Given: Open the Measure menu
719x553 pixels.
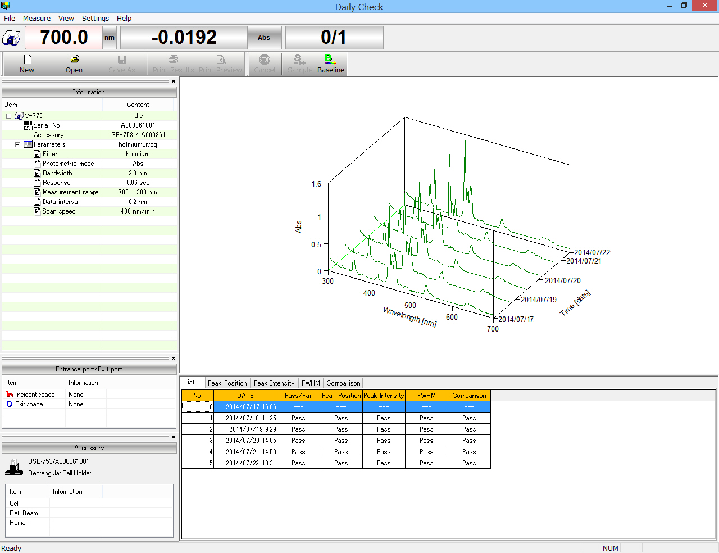Looking at the screenshot, I should tap(37, 18).
